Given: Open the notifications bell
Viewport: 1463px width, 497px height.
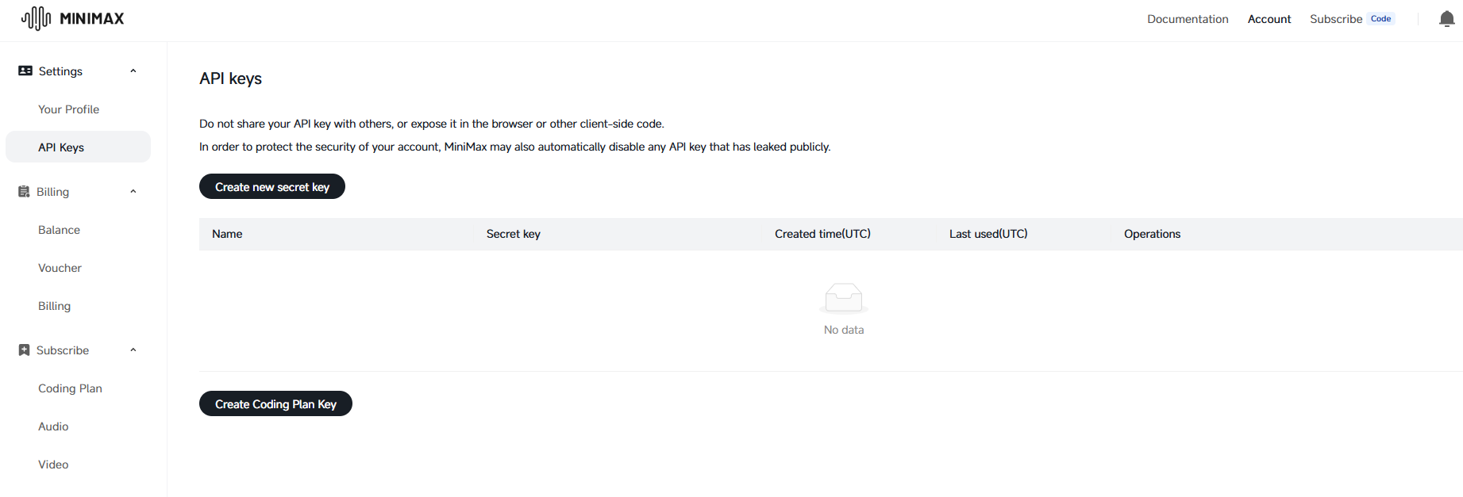Looking at the screenshot, I should click(x=1446, y=19).
